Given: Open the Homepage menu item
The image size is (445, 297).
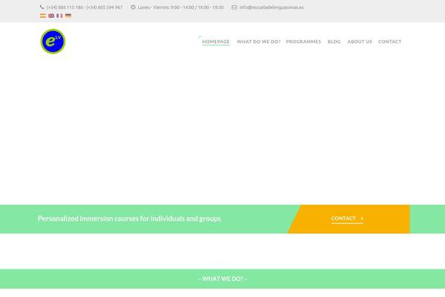Looking at the screenshot, I should coord(216,42).
